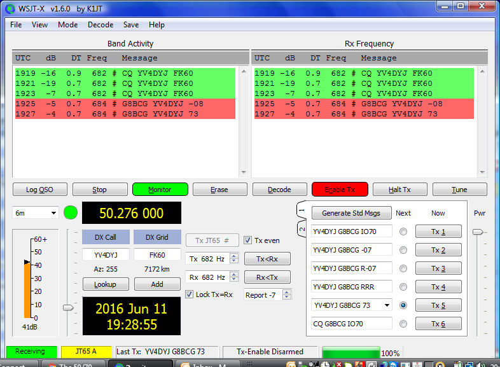The width and height of the screenshot is (500, 367).
Task: Click the volume speaker tray icon
Action: [x=480, y=364]
